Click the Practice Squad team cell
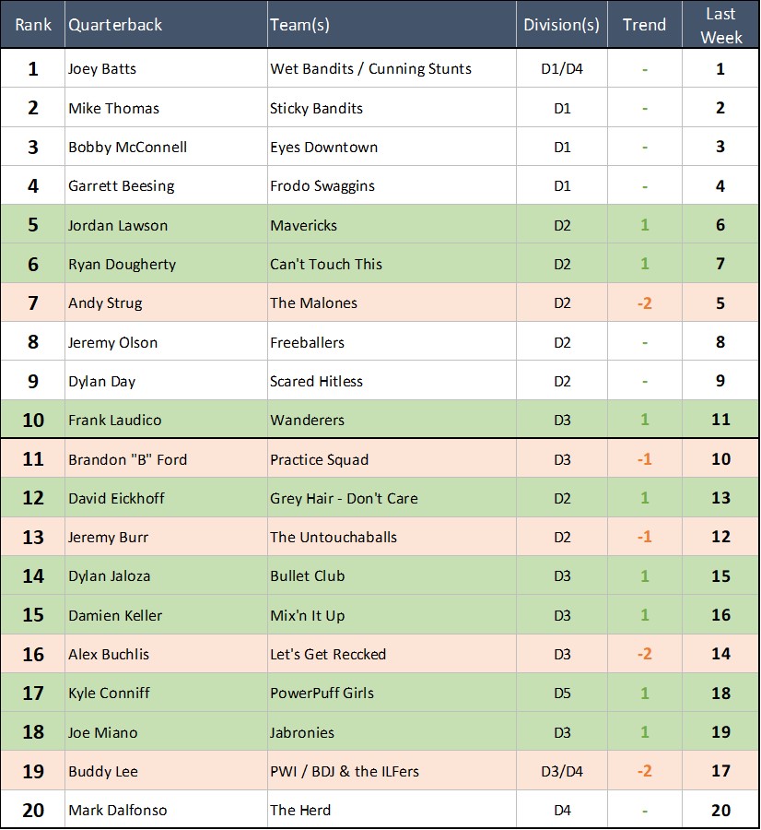Screen dimensions: 761x830 [x=319, y=459]
